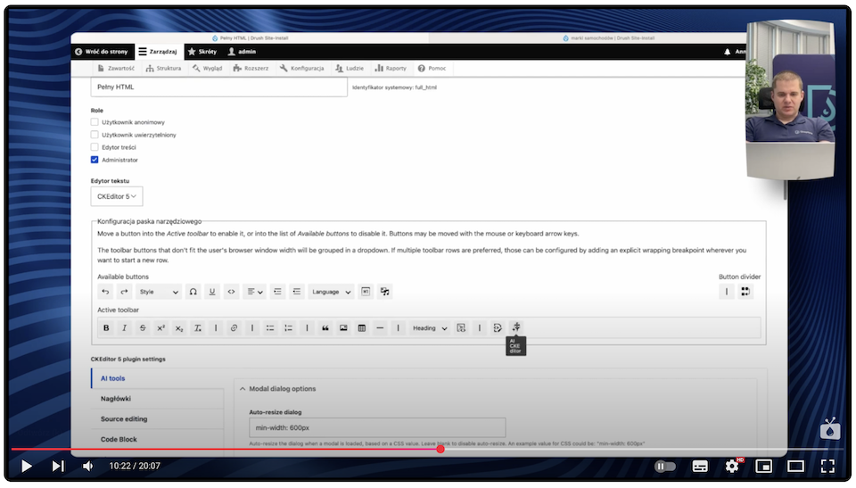Open the Pomoc admin menu

pyautogui.click(x=432, y=69)
